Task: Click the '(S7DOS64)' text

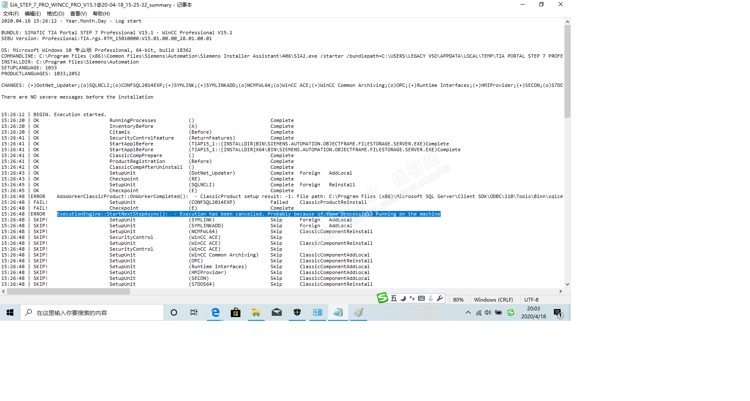Action: 202,284
